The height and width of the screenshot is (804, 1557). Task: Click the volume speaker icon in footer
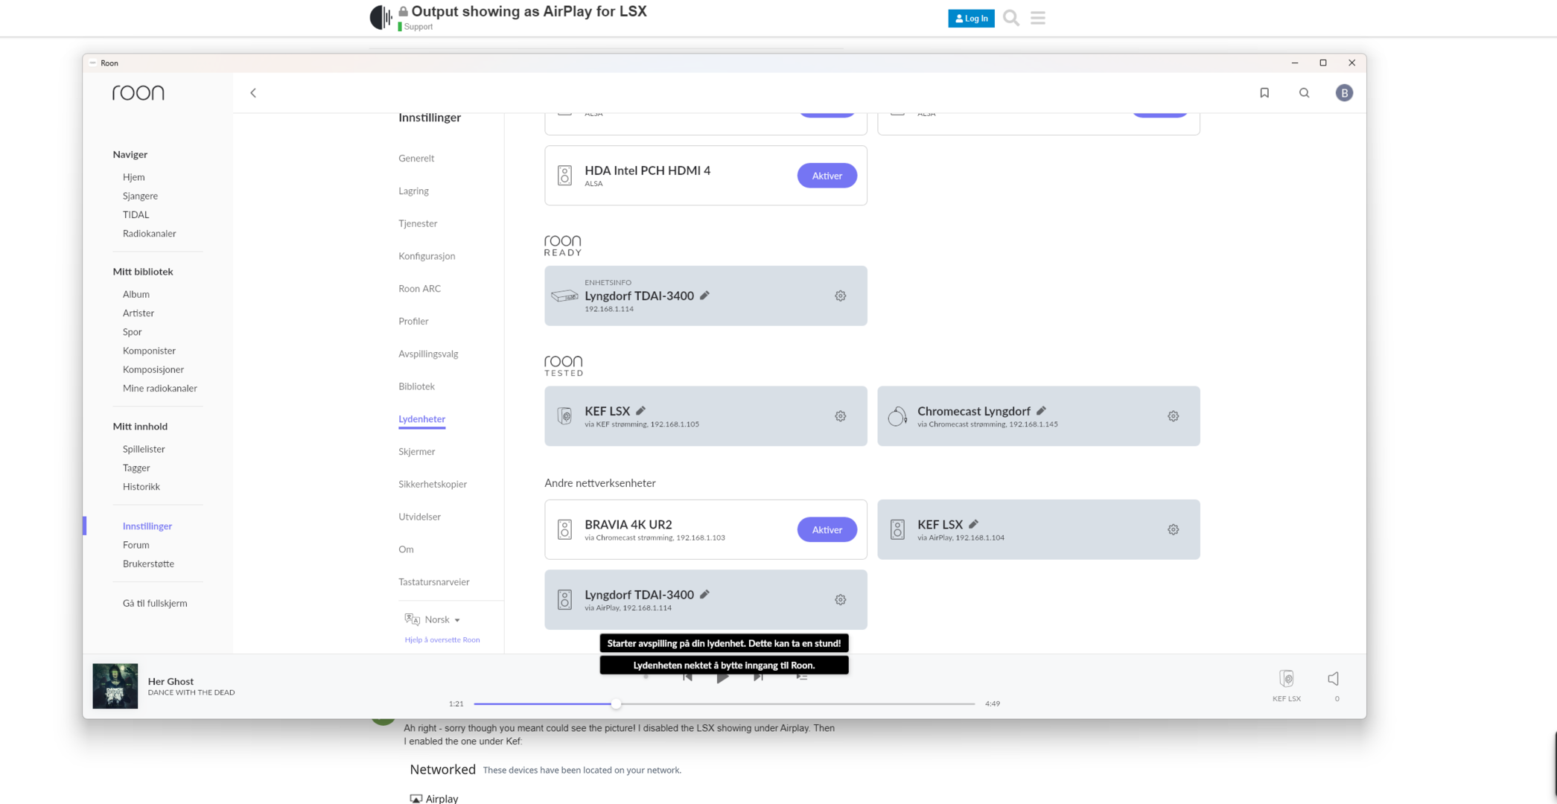[1333, 679]
